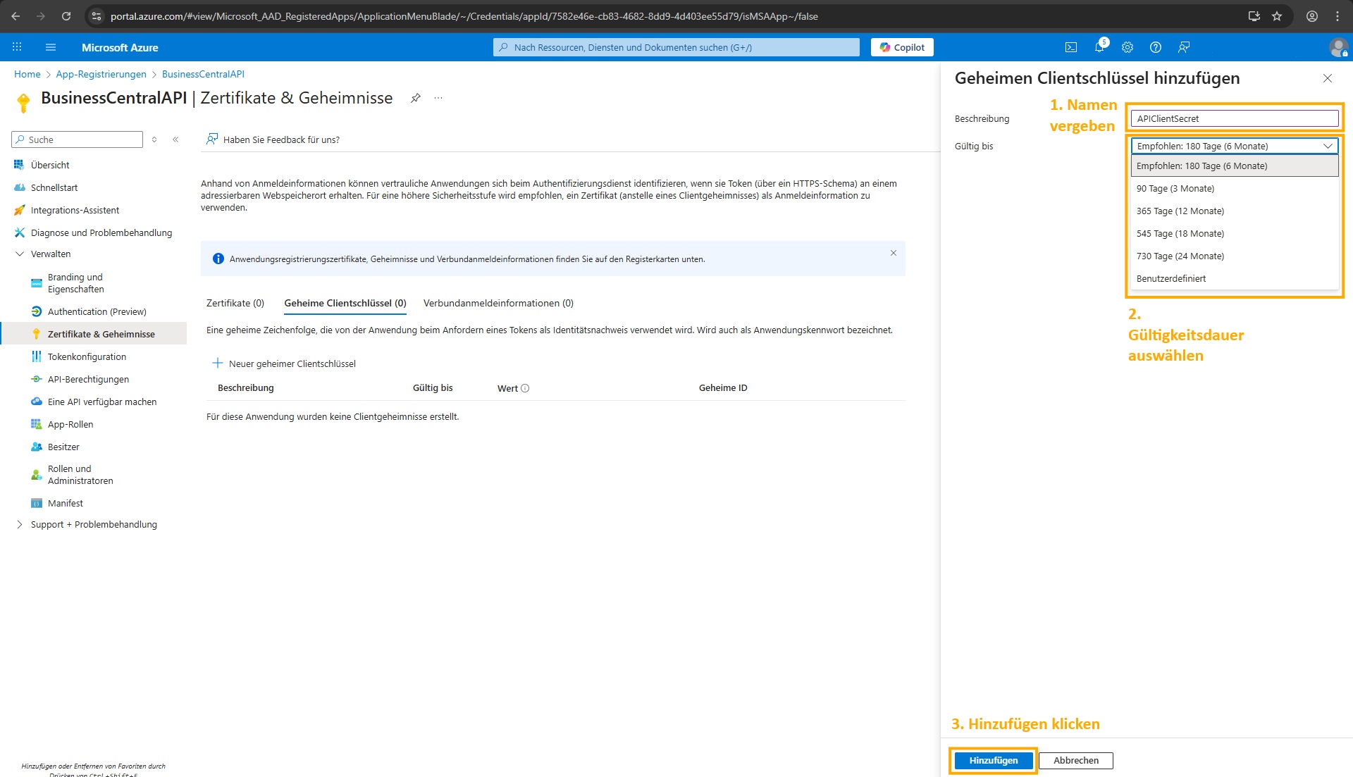Select Benutzerdefiniert option
Image resolution: width=1353 pixels, height=777 pixels.
point(1235,278)
